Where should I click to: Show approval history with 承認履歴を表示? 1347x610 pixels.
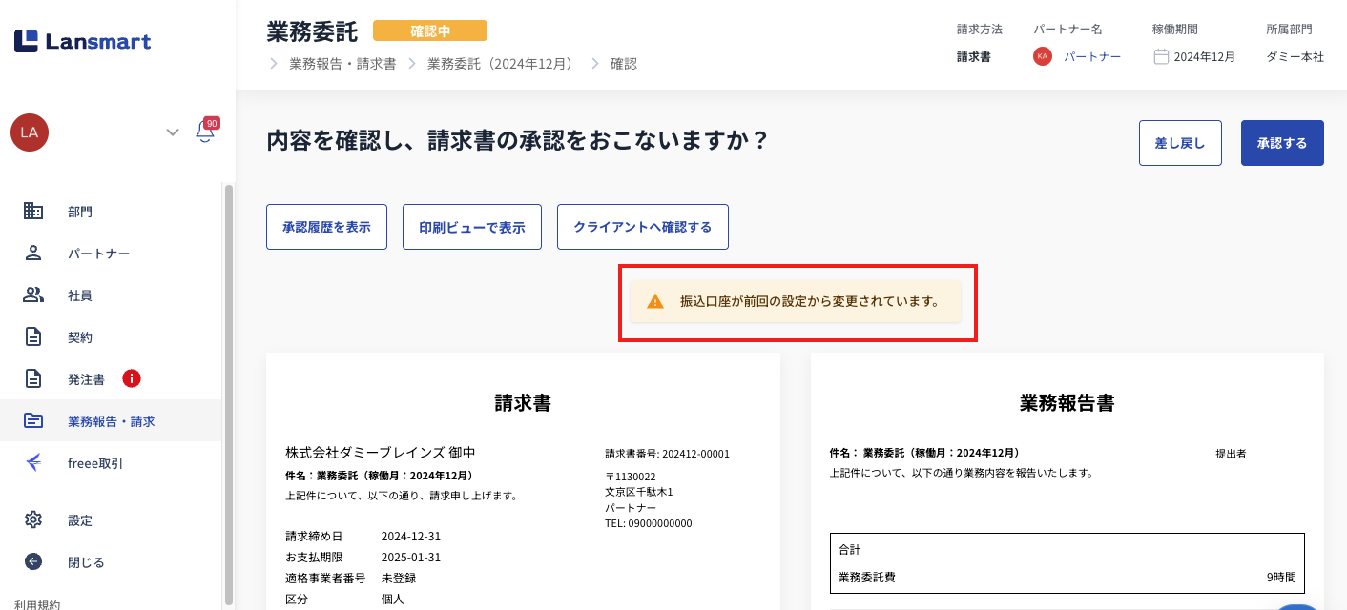pyautogui.click(x=326, y=227)
